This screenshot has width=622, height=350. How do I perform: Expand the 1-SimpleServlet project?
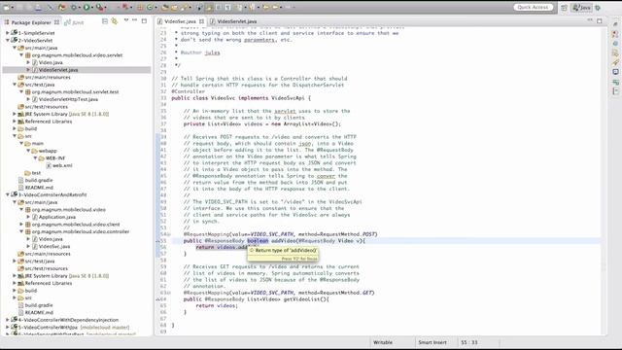(8, 33)
